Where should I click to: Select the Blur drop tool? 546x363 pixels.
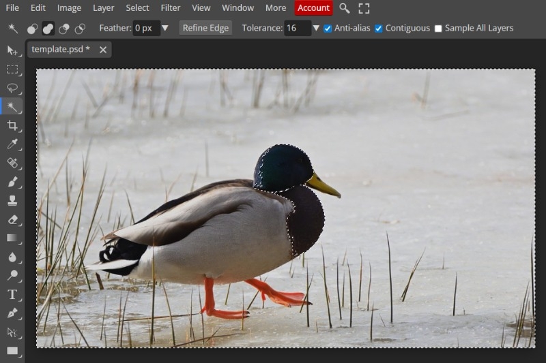(12, 257)
